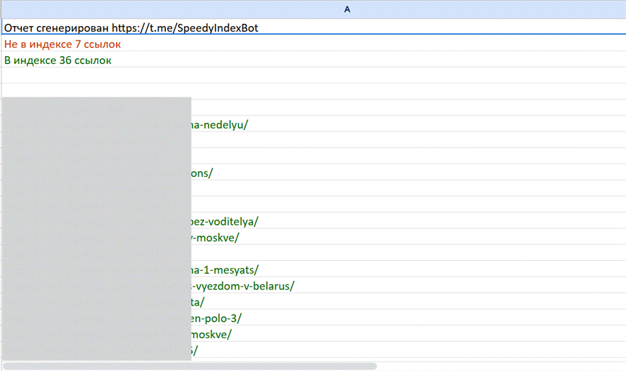Click the row ending in '-moskve/'
The image size is (626, 371).
point(314,238)
